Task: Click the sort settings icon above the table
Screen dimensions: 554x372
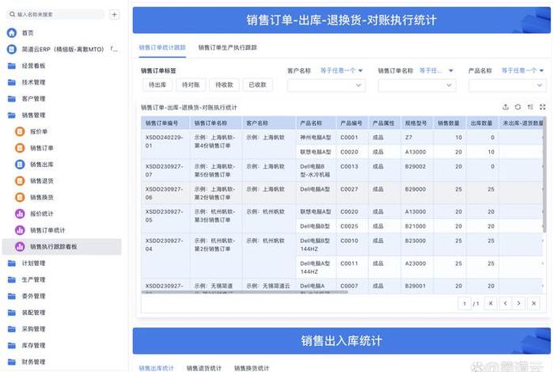Action: [530, 107]
